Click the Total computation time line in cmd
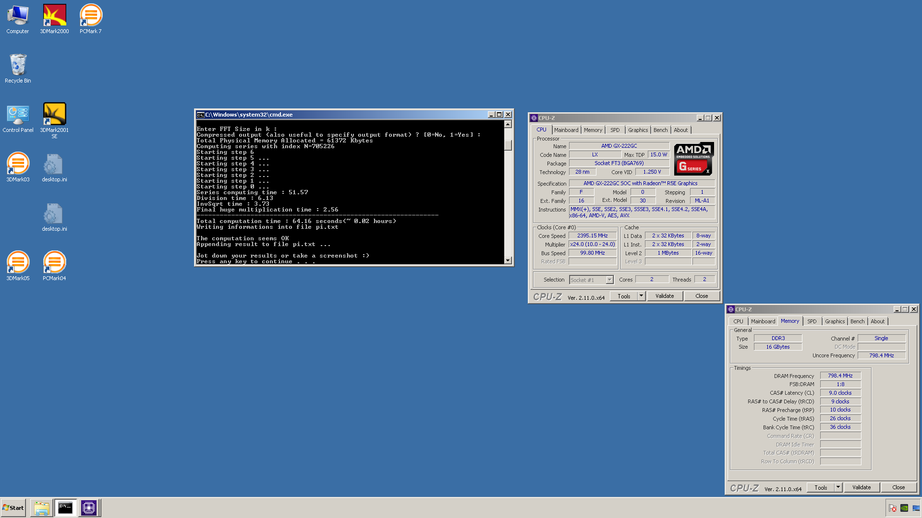Image resolution: width=922 pixels, height=518 pixels. click(296, 221)
